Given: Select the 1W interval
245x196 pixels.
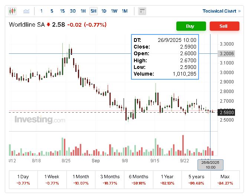Looking at the screenshot, I should tap(114, 11).
